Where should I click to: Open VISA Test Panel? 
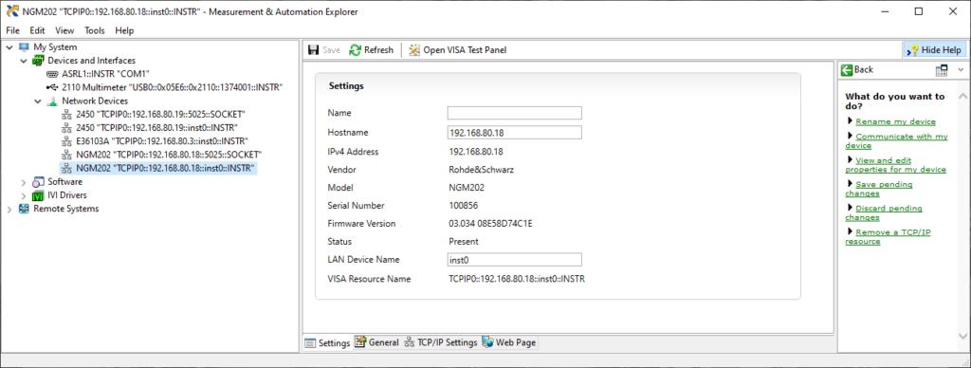(x=458, y=50)
